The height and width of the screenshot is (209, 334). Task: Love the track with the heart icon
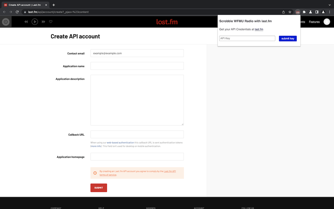[51, 22]
